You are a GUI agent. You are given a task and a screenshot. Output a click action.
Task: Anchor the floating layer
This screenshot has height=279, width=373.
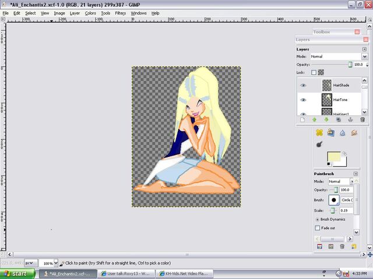pos(350,120)
